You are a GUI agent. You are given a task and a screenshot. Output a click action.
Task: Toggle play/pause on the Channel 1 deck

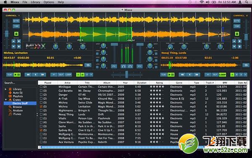click(x=17, y=75)
